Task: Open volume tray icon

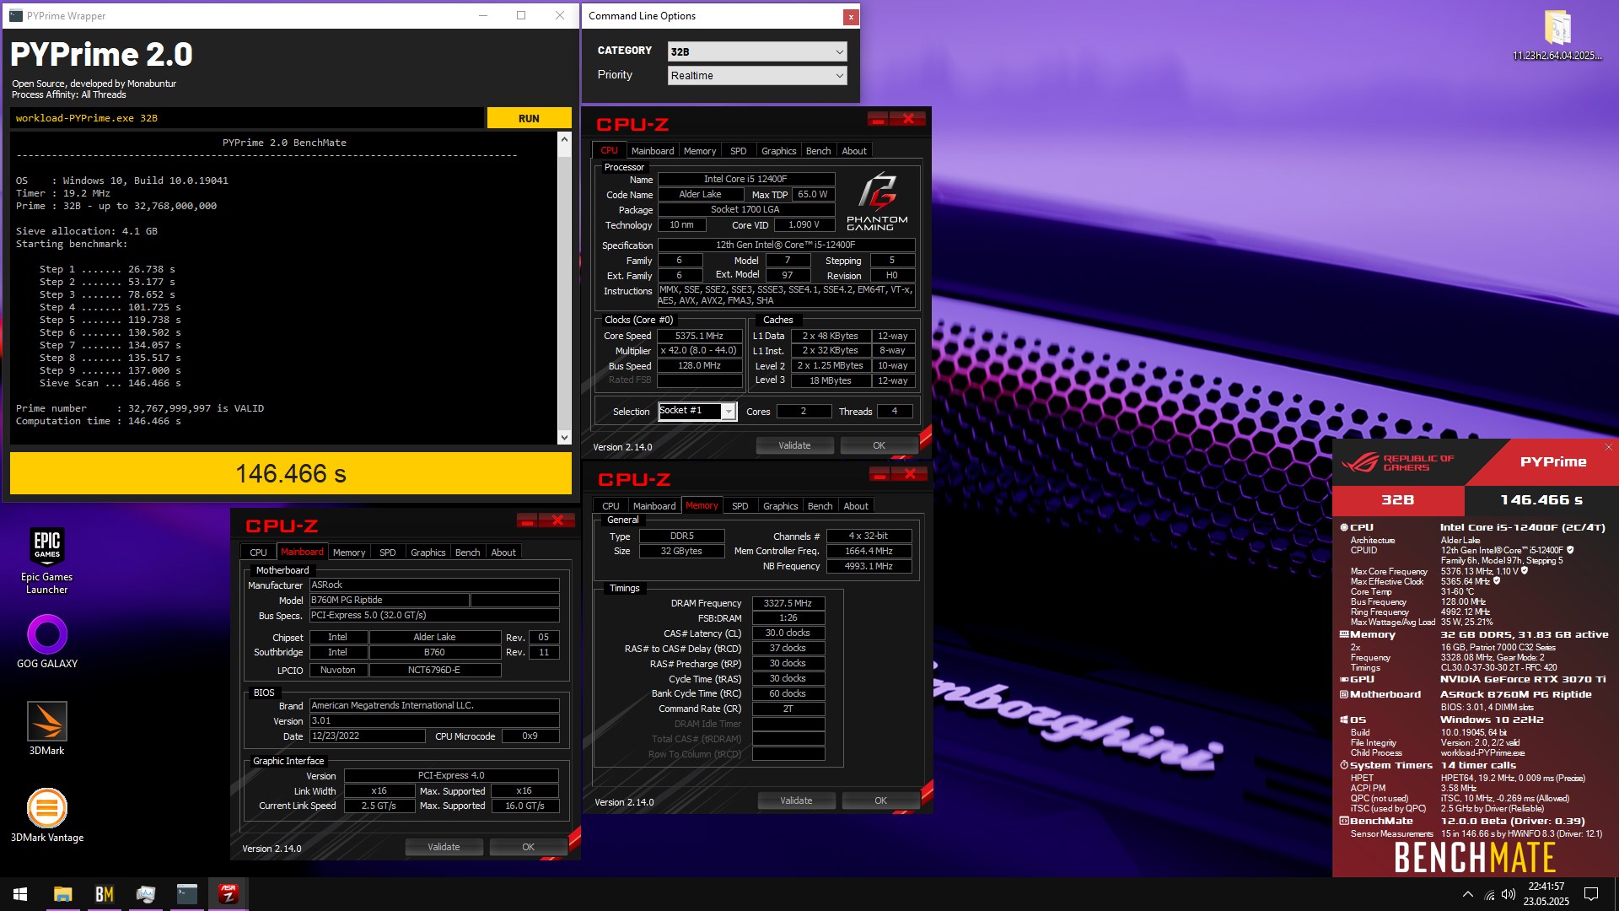Action: pos(1509,894)
